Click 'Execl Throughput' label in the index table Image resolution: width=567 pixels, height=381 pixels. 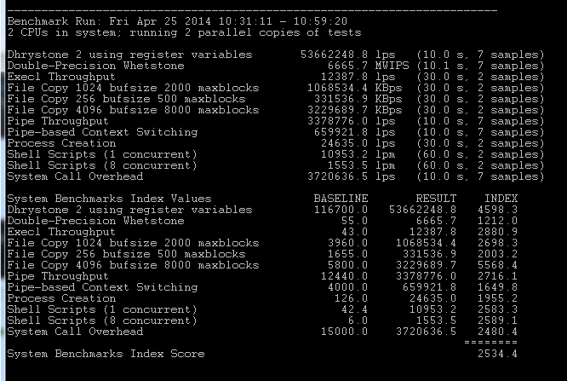61,232
